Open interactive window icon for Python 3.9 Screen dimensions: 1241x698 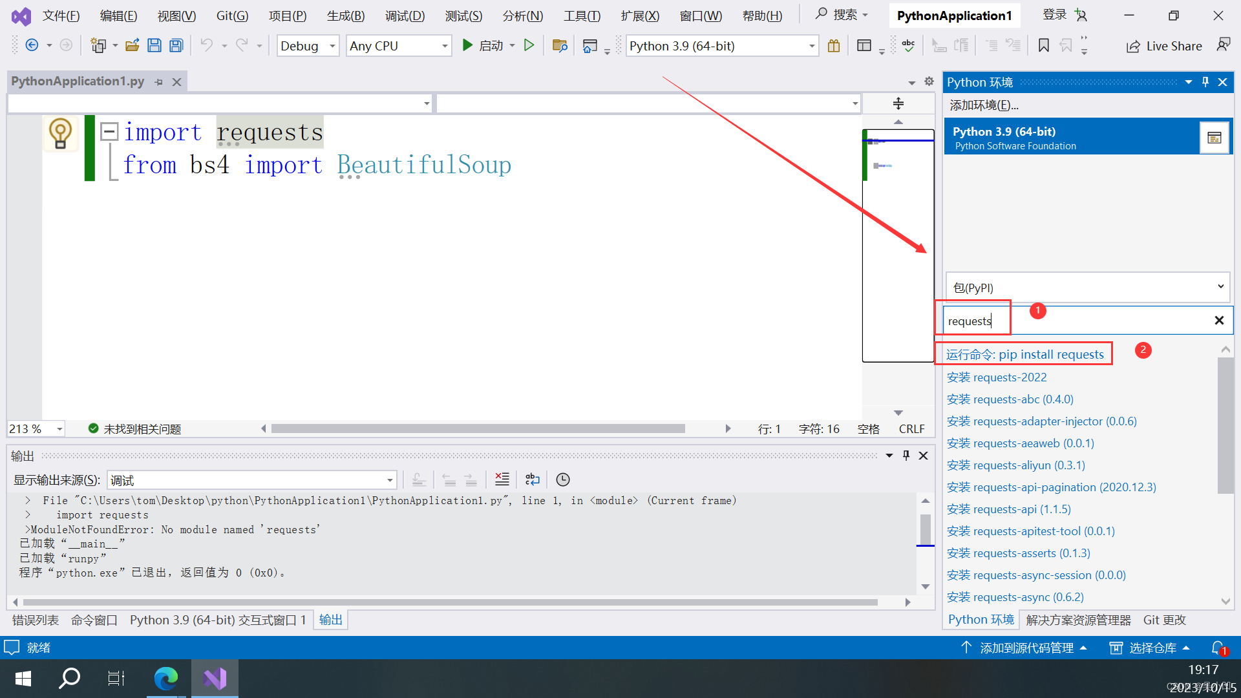tap(1214, 138)
